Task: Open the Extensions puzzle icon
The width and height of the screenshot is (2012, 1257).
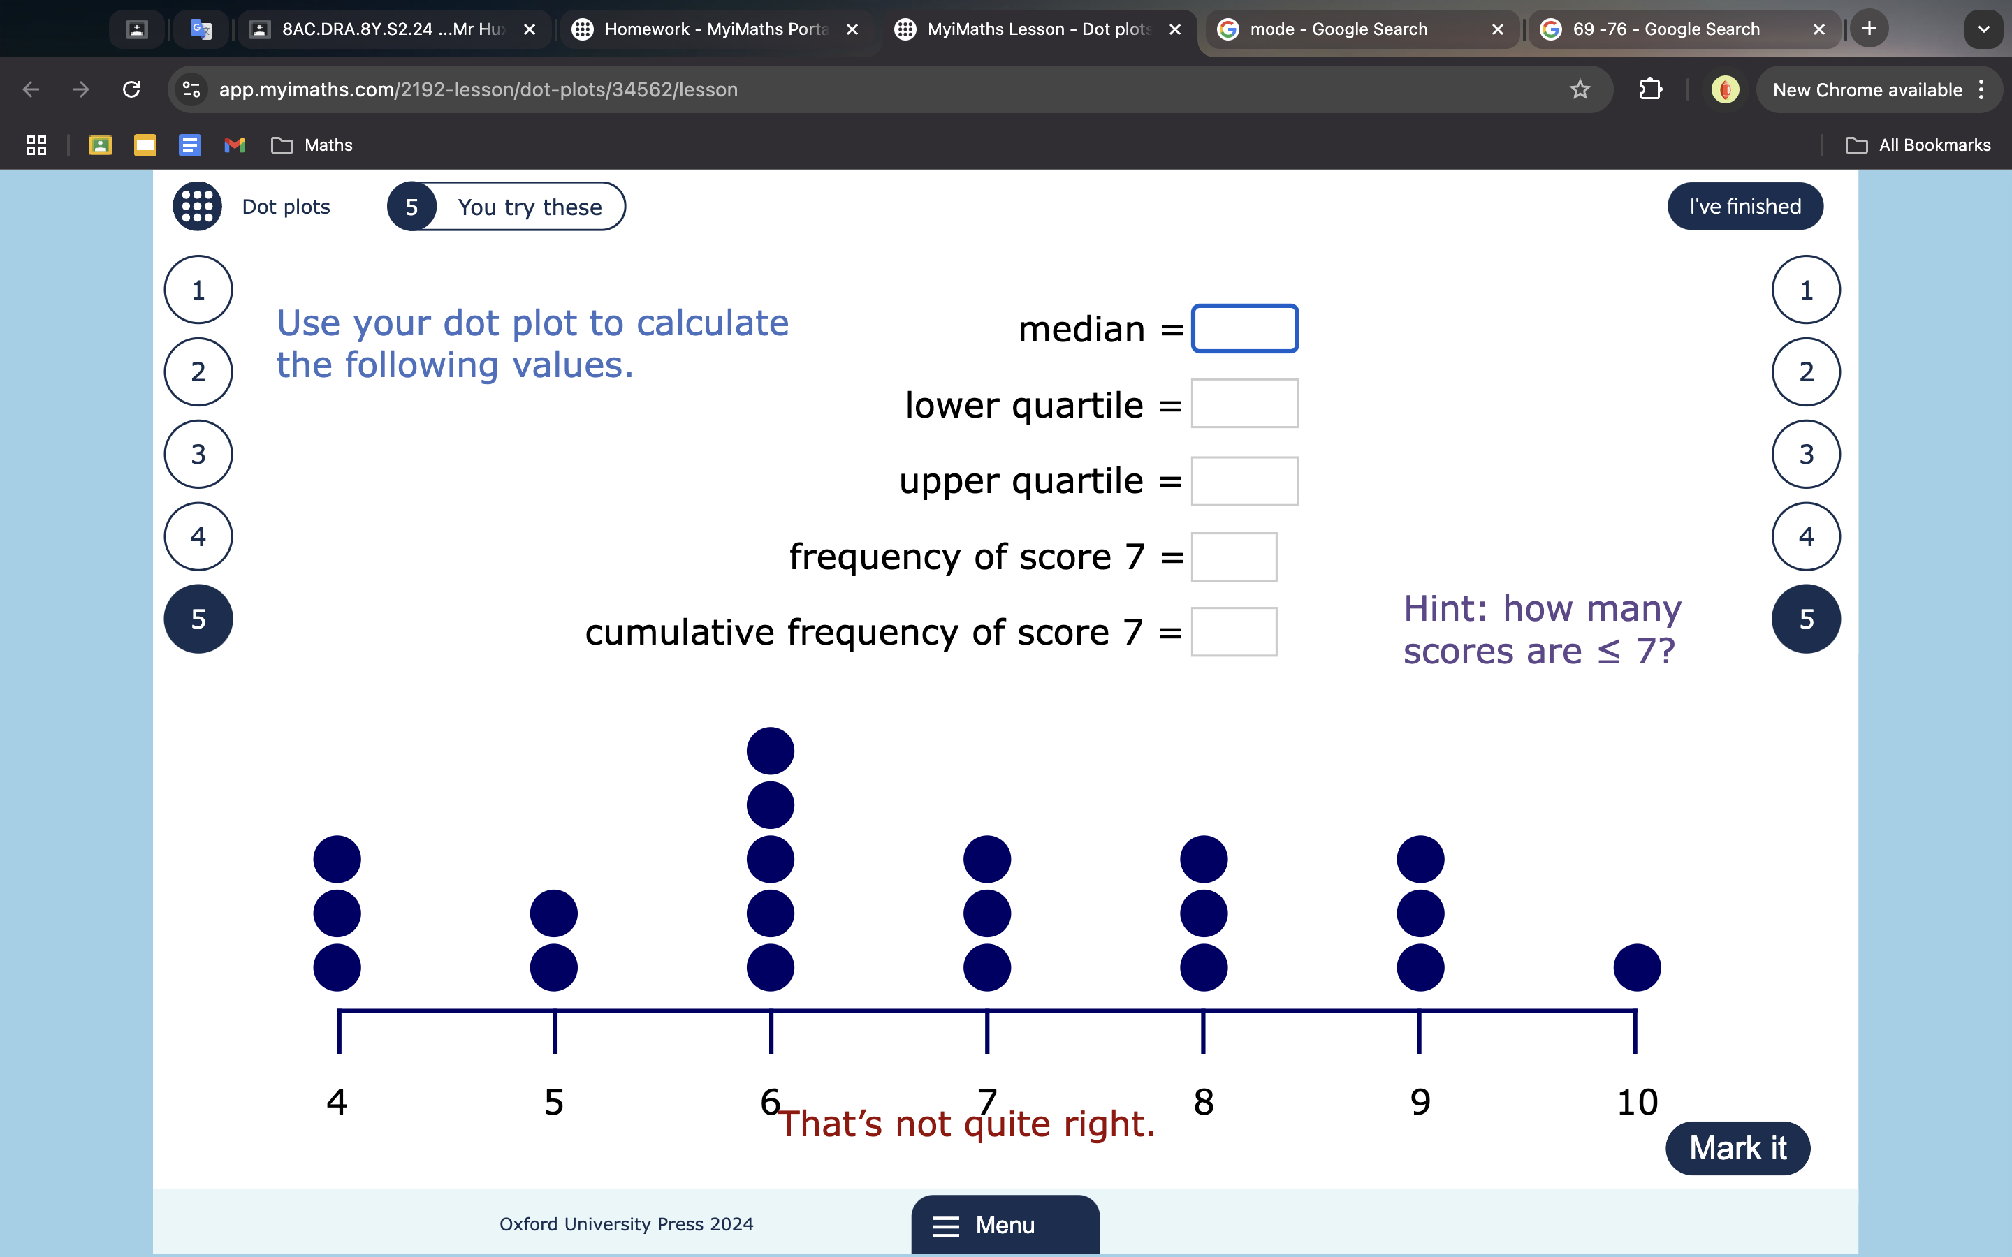Action: 1650,89
